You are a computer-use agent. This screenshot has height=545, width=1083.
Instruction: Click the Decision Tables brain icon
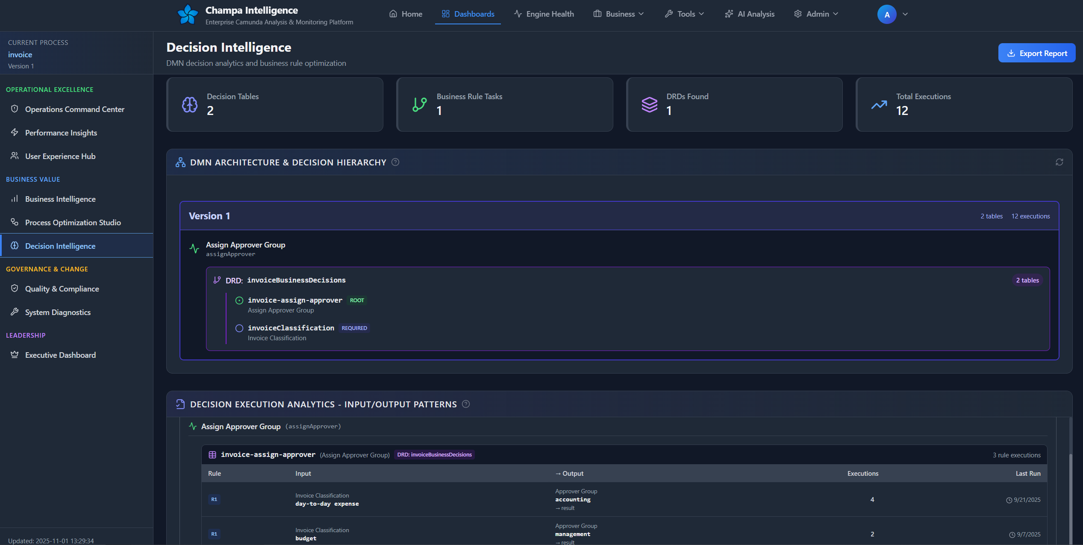point(190,104)
